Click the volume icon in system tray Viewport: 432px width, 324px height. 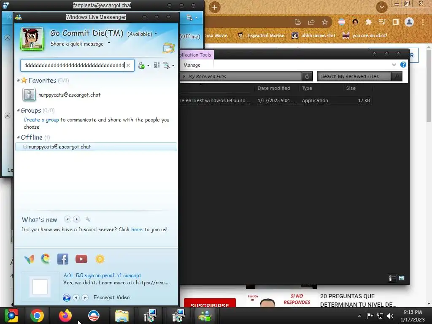390,316
